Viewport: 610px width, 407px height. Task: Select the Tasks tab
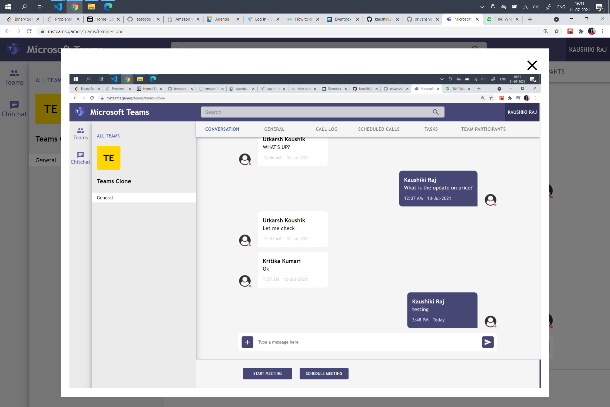(431, 129)
